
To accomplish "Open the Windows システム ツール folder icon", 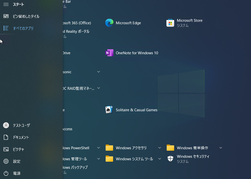I will coord(109,159).
